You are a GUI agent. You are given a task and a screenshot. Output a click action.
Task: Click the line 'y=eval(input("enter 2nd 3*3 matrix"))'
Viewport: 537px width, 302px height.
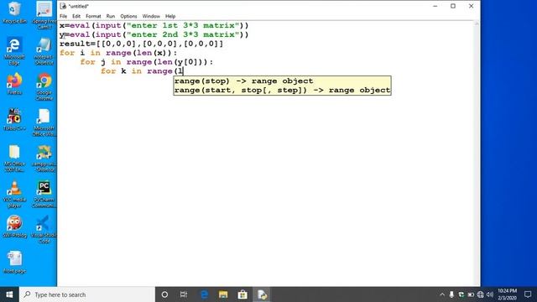pyautogui.click(x=154, y=34)
